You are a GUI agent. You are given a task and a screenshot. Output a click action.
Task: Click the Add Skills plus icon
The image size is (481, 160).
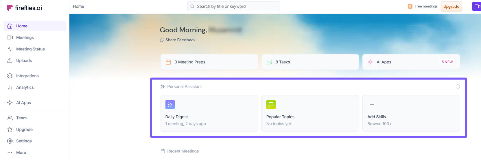[x=372, y=105]
